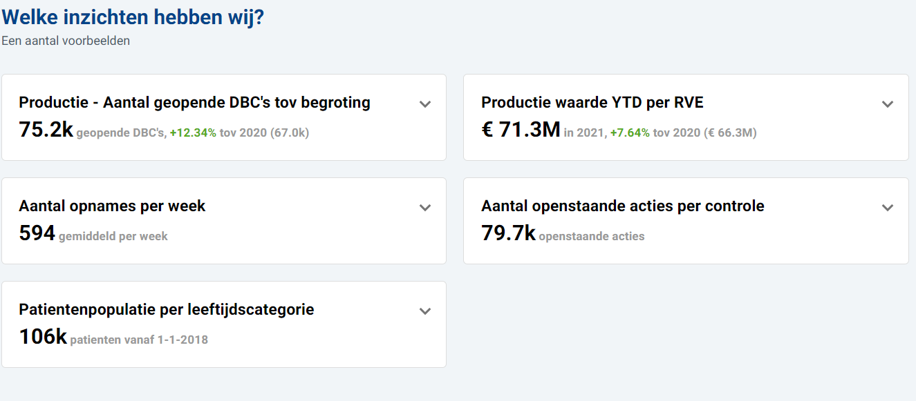Expand the Productie waarde YTD per RVE chevron
916x401 pixels.
(888, 104)
